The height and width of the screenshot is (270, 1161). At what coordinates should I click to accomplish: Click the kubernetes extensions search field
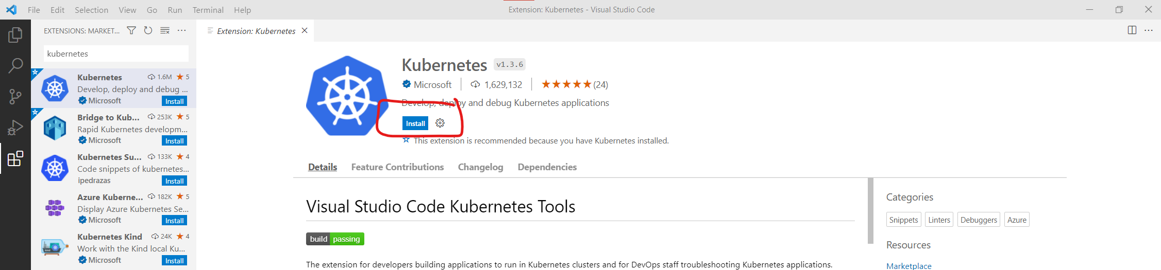[x=116, y=53]
